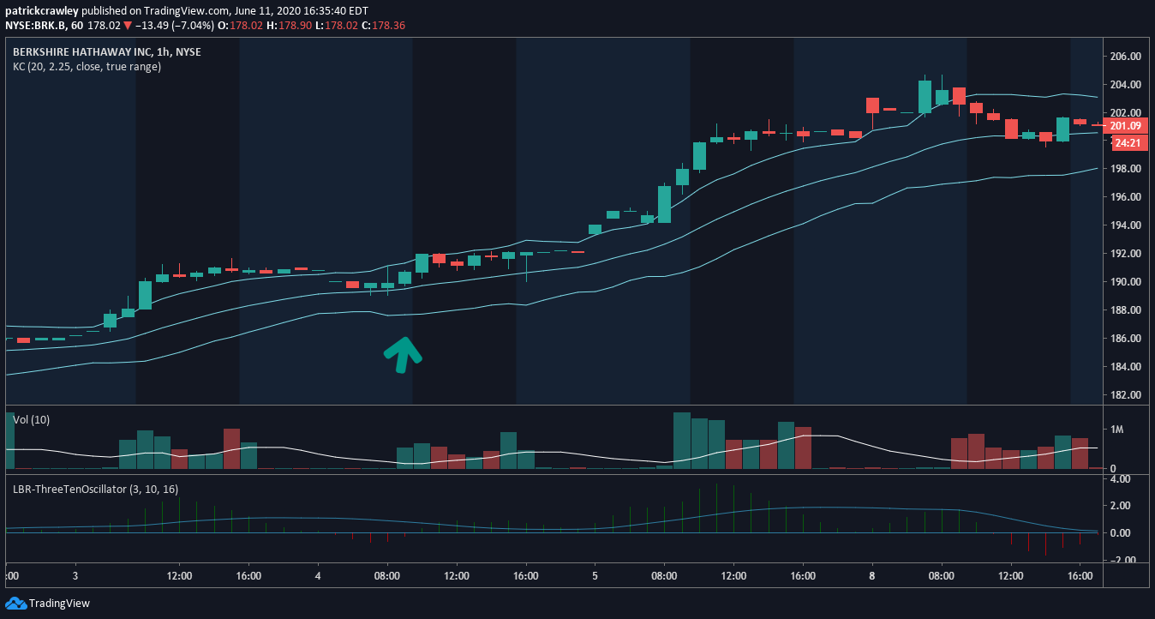Click the day 5 date marker on time axis
Image resolution: width=1155 pixels, height=619 pixels.
pos(595,576)
